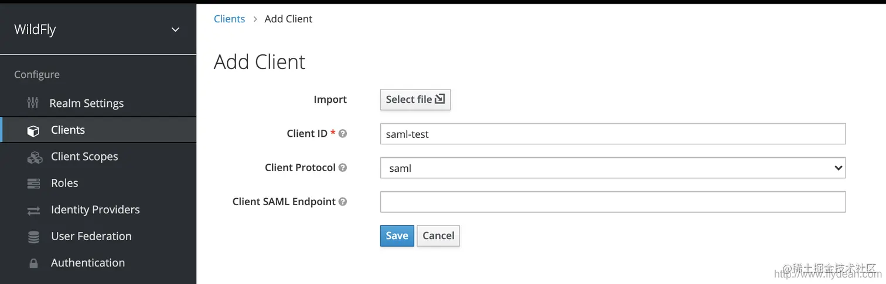Cancel adding the client
This screenshot has height=284, width=886.
438,235
